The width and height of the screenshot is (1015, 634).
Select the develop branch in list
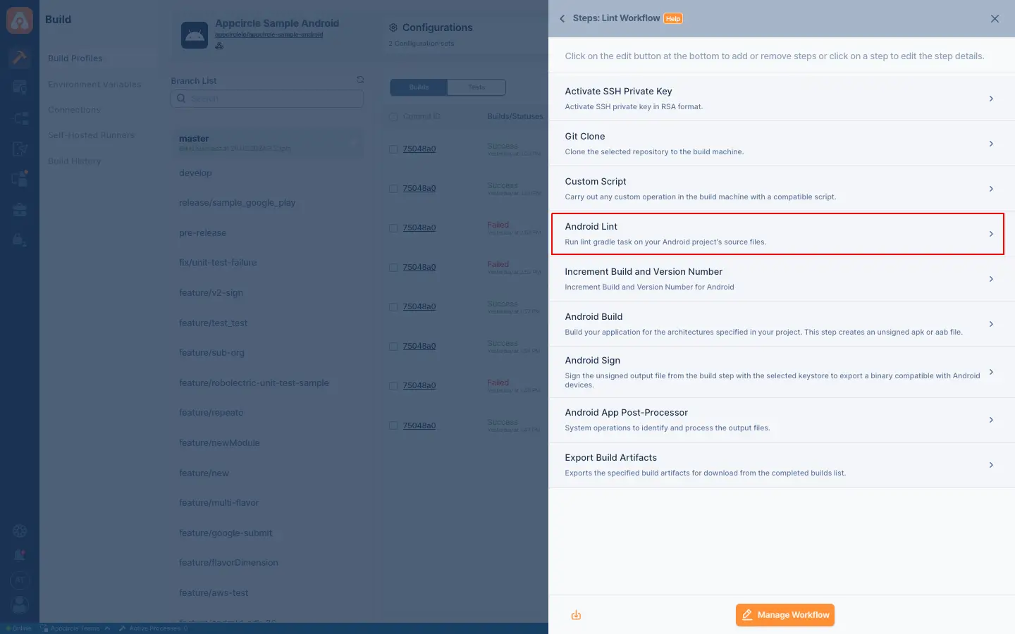click(195, 173)
